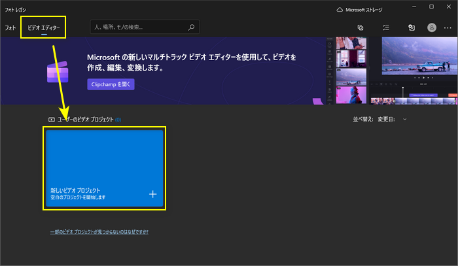Switch to the フォト tab
This screenshot has height=266, width=458.
coord(10,27)
